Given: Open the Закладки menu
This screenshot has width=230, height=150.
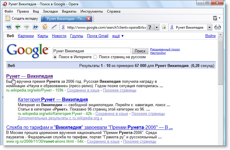Looking at the screenshot, I should pos(50,11).
